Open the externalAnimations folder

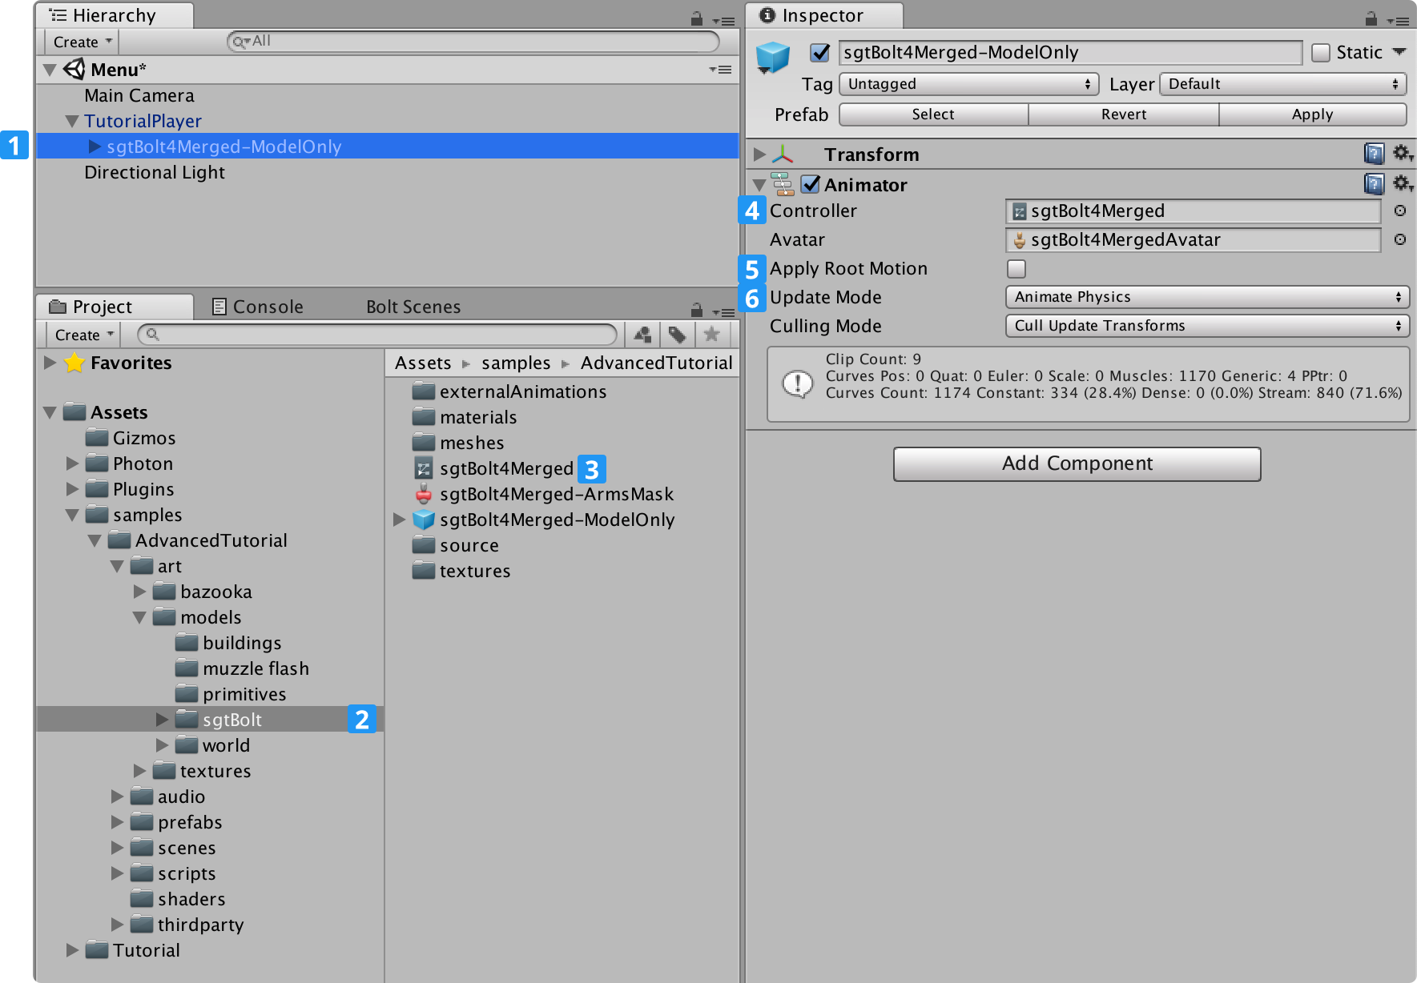(x=509, y=391)
